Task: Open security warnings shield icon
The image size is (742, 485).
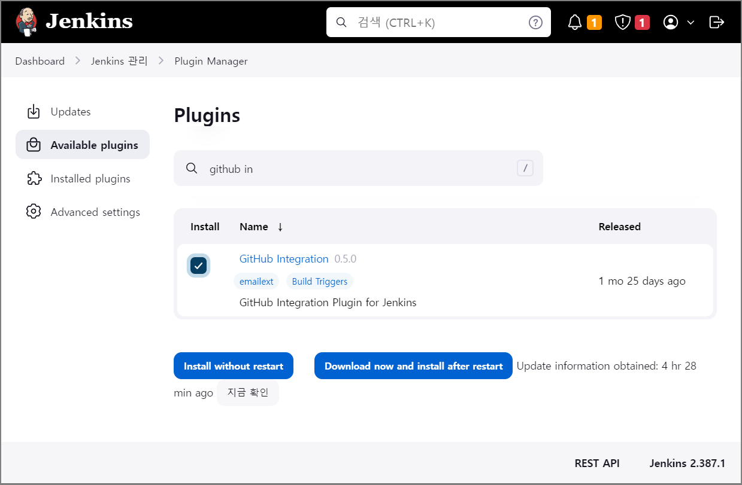Action: click(x=623, y=23)
